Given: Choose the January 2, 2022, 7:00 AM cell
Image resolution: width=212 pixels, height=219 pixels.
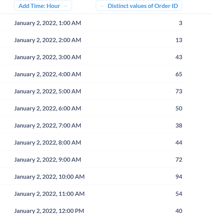Looking at the screenshot, I should click(x=48, y=125).
